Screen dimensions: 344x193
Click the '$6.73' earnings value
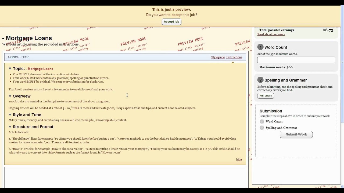click(328, 30)
